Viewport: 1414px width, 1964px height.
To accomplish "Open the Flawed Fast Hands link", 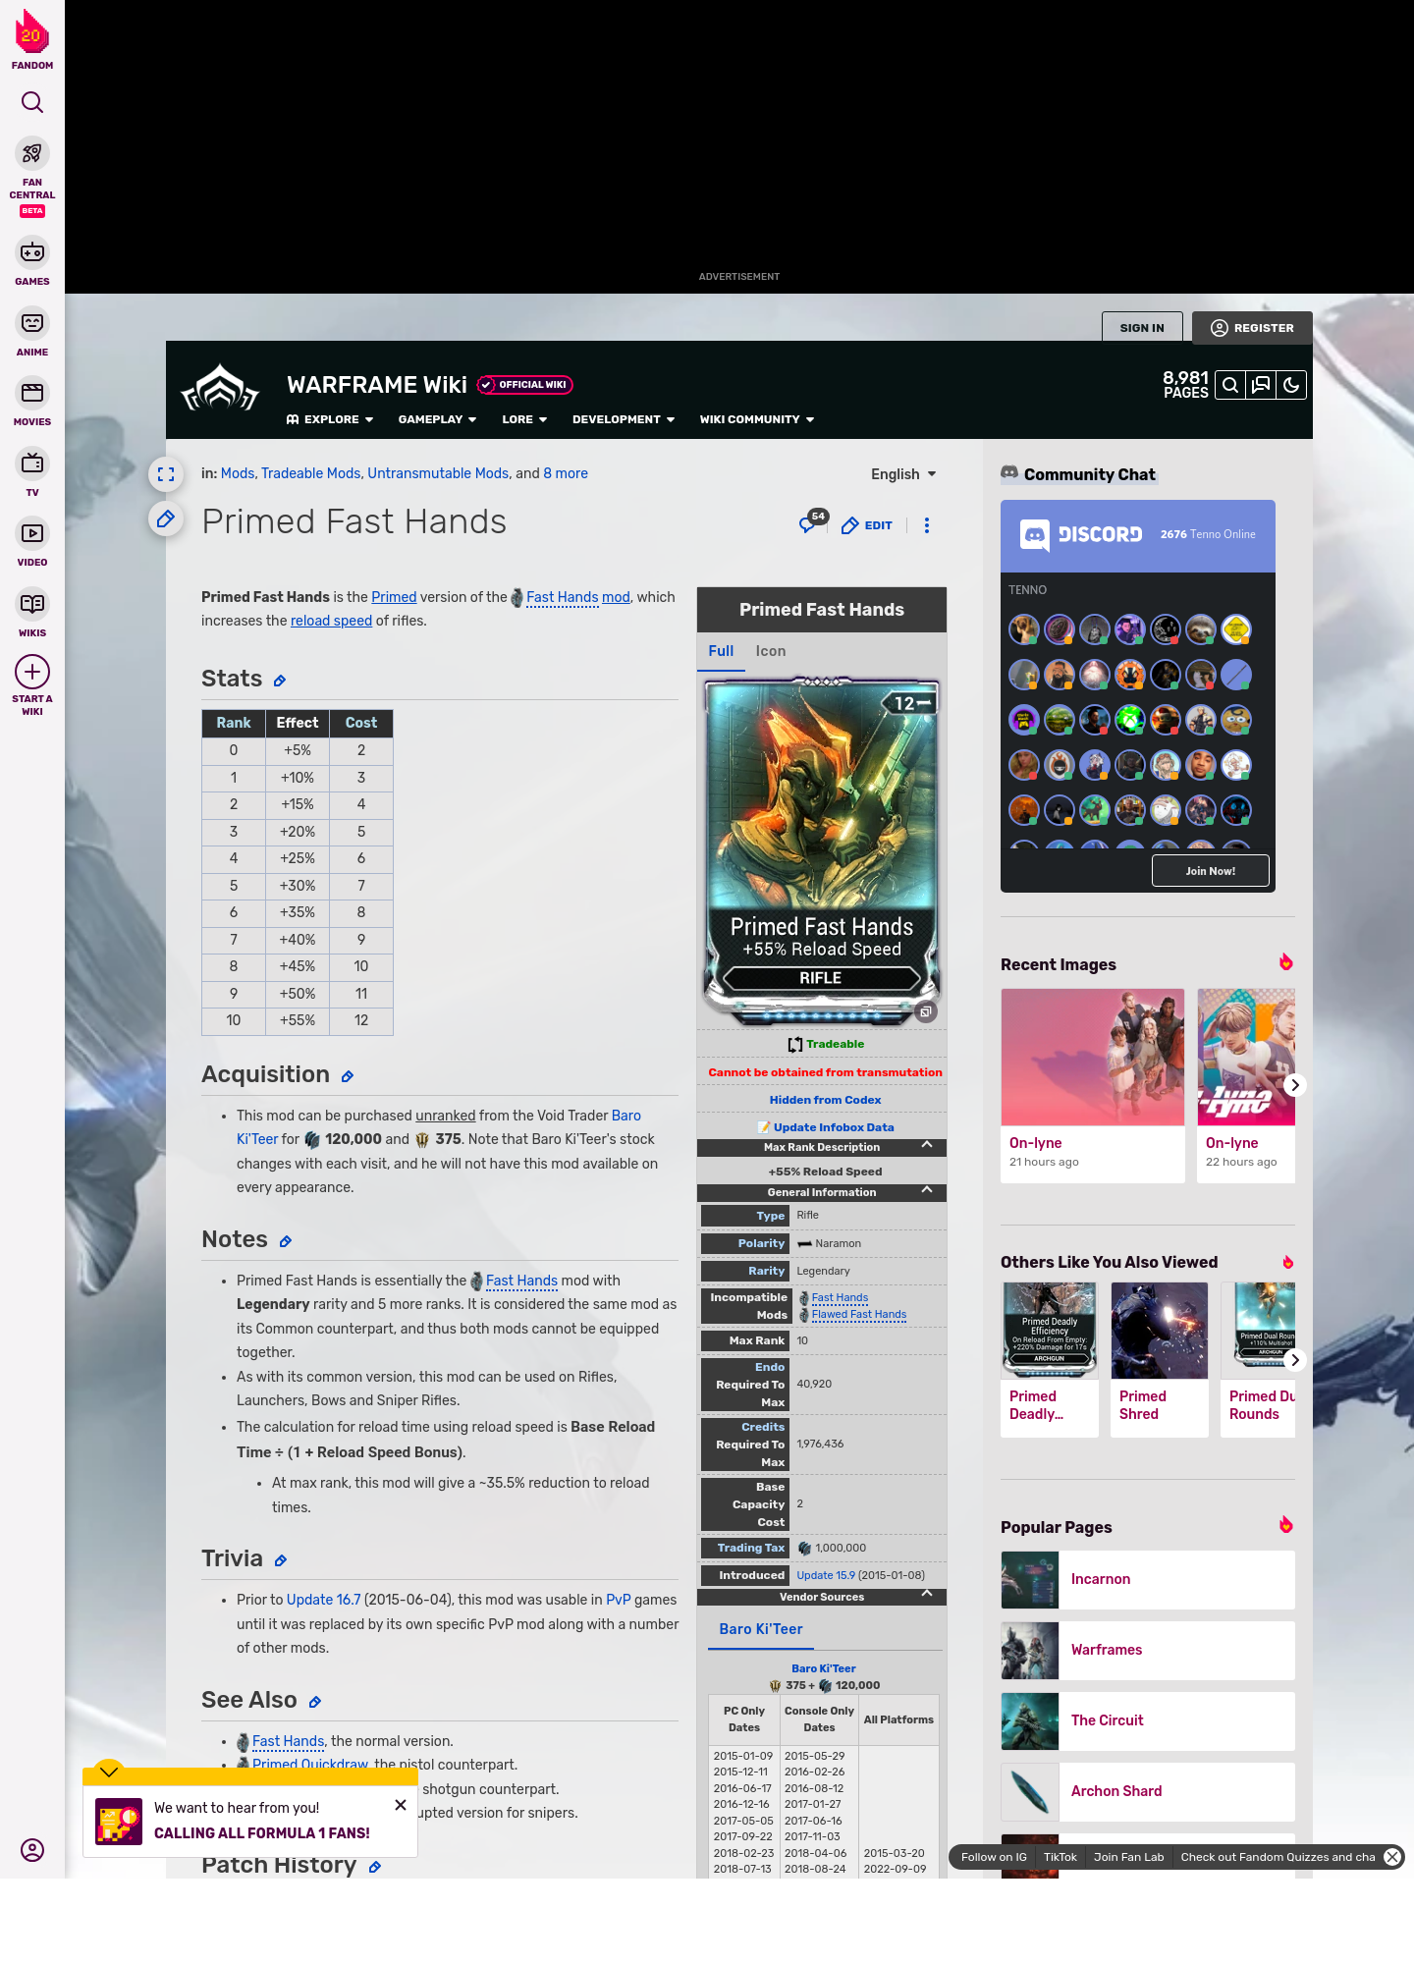I will click(x=859, y=1314).
